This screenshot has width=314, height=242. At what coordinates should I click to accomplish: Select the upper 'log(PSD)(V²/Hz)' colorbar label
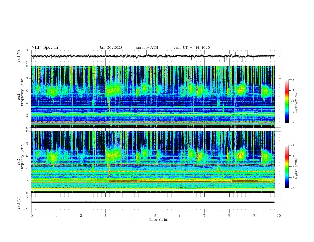click(x=297, y=103)
